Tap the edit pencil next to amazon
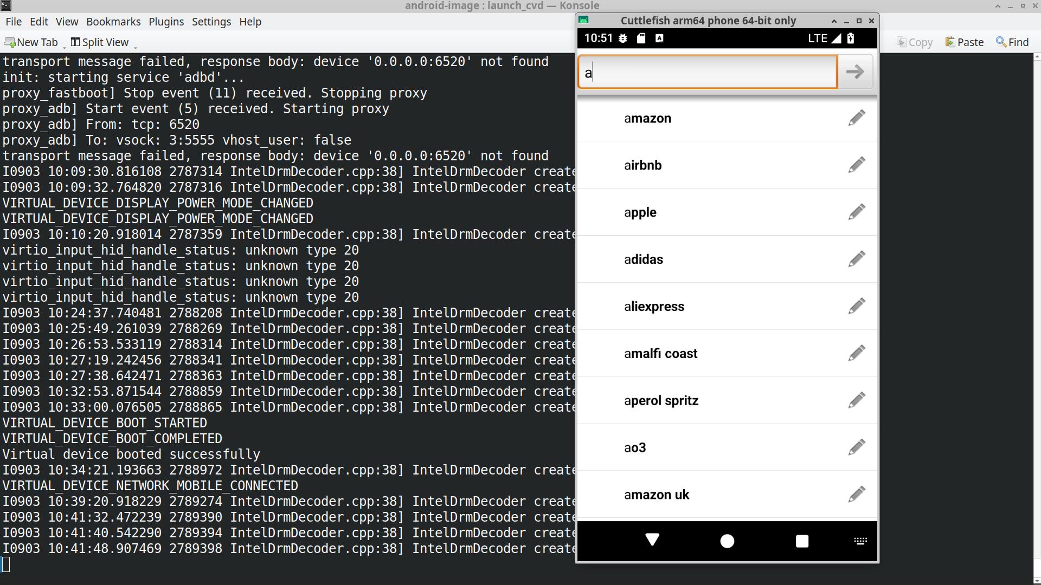1041x585 pixels. point(857,118)
